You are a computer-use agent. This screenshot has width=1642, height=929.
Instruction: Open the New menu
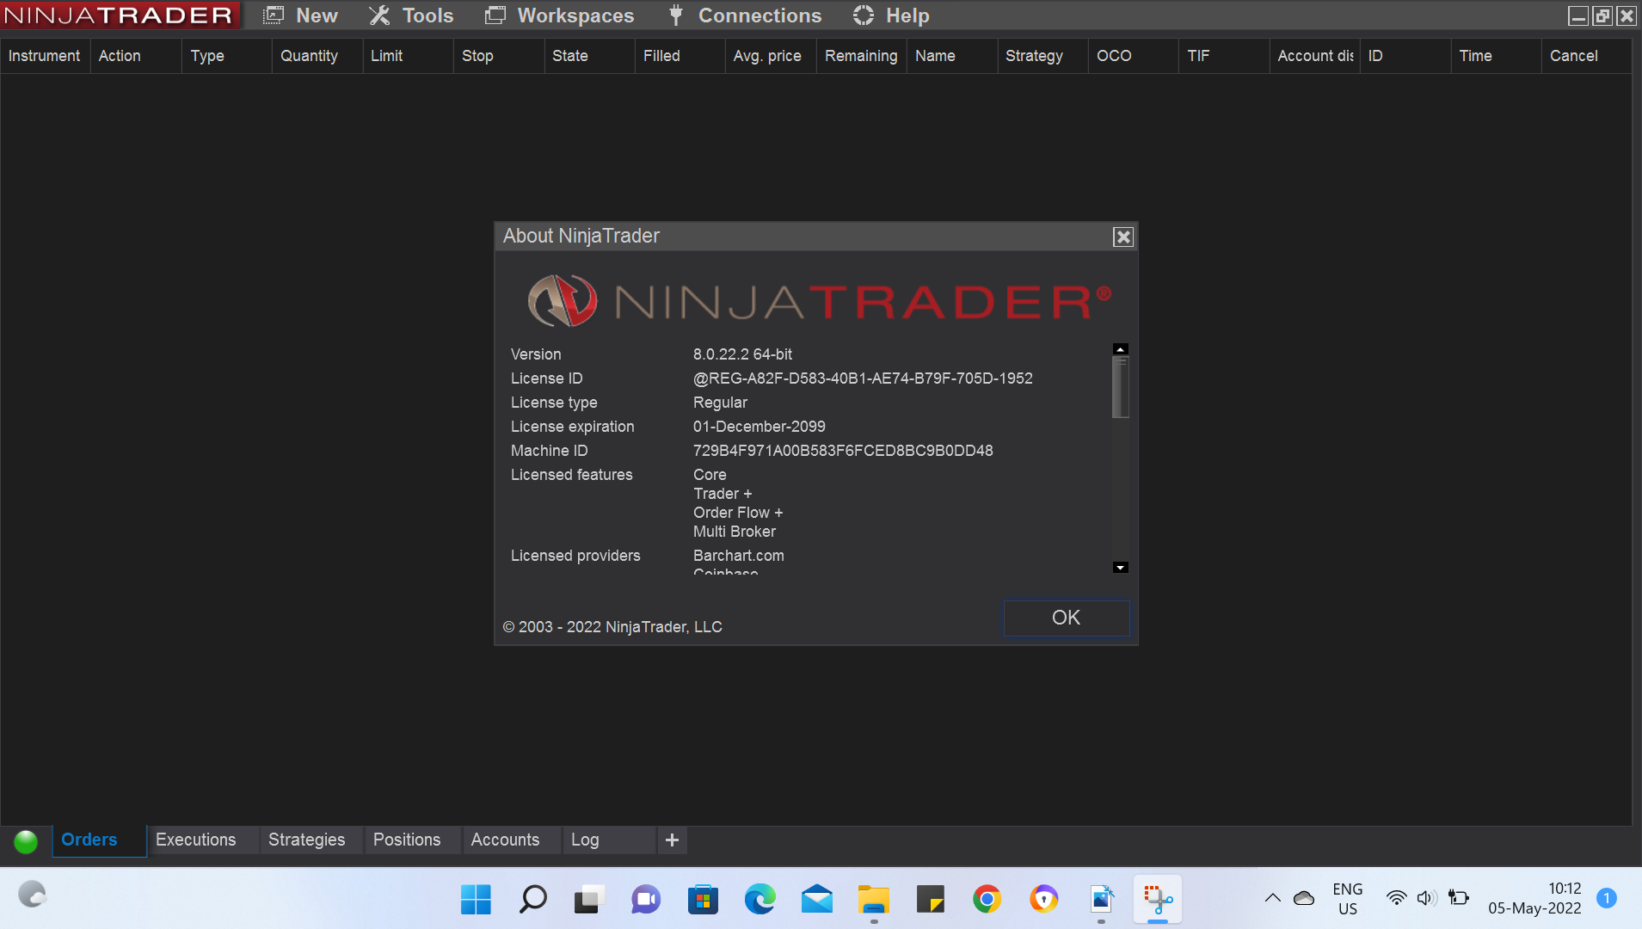tap(300, 15)
